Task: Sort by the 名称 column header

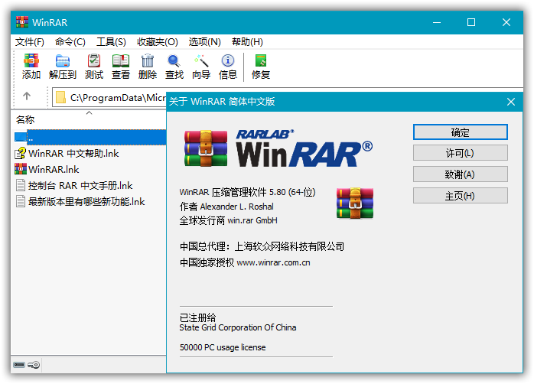Action: [x=25, y=120]
